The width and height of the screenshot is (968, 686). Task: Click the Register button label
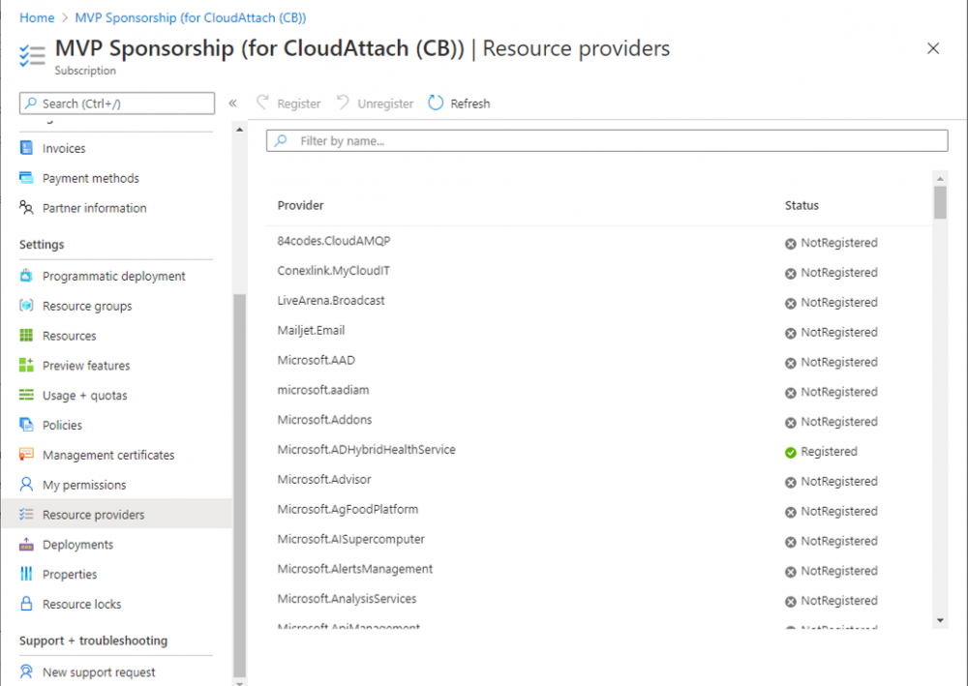click(299, 104)
